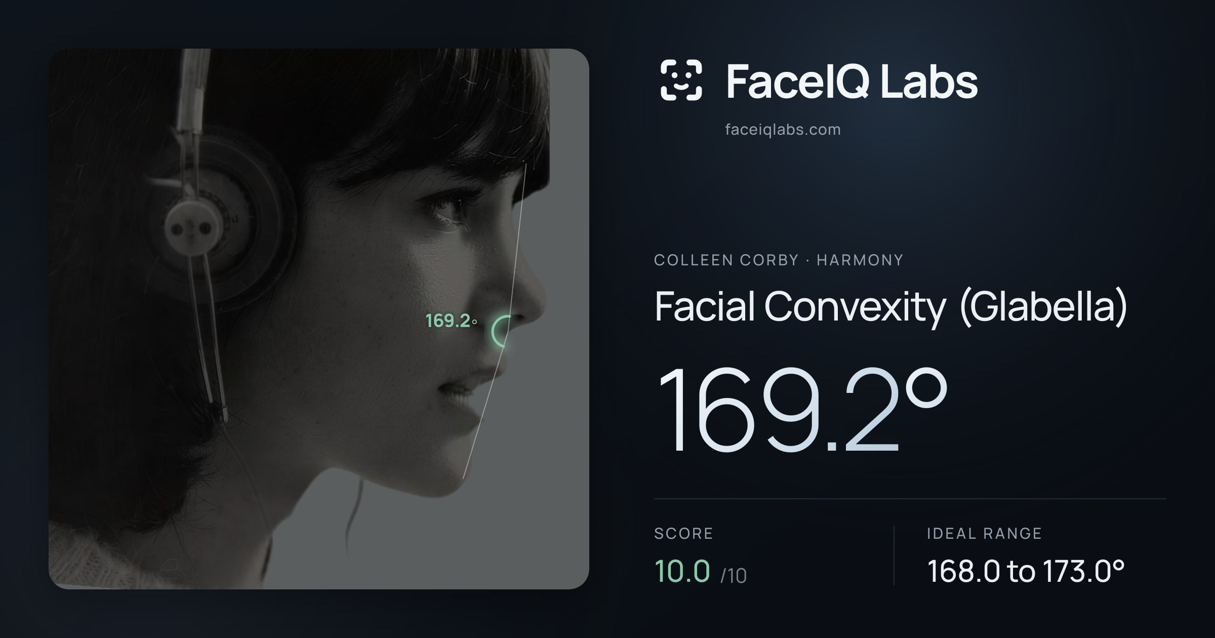
Task: Open the faceiqlabs.com link
Action: click(783, 130)
